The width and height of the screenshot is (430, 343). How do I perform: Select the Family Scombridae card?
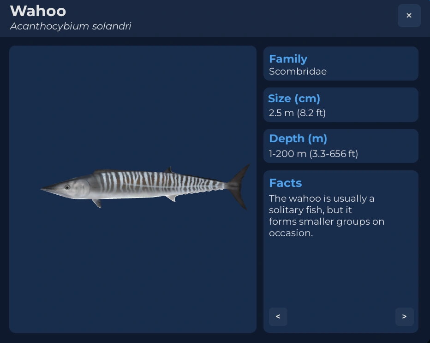tap(341, 64)
